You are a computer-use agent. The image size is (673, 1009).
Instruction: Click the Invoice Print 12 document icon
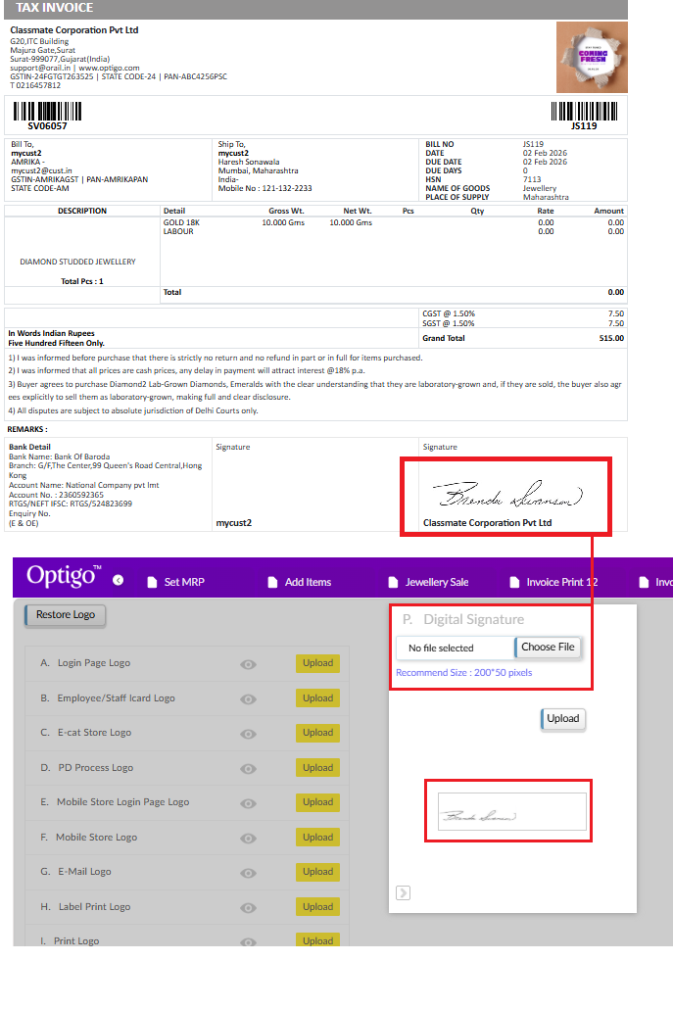pyautogui.click(x=515, y=582)
